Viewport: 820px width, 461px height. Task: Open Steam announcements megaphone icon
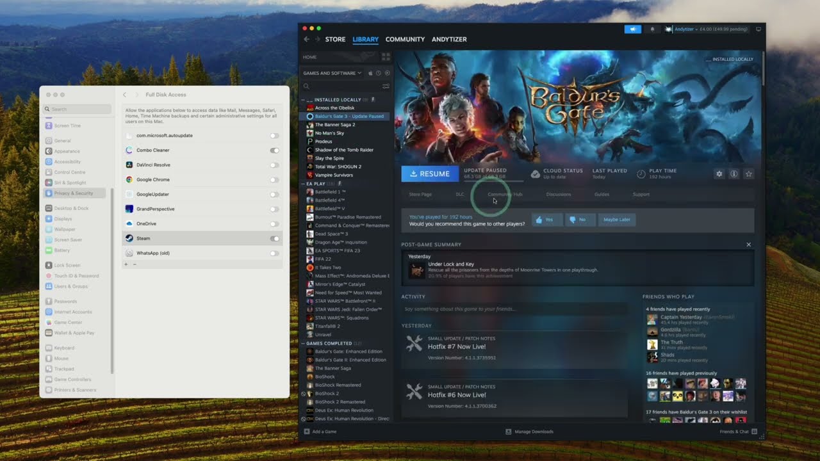pos(632,29)
